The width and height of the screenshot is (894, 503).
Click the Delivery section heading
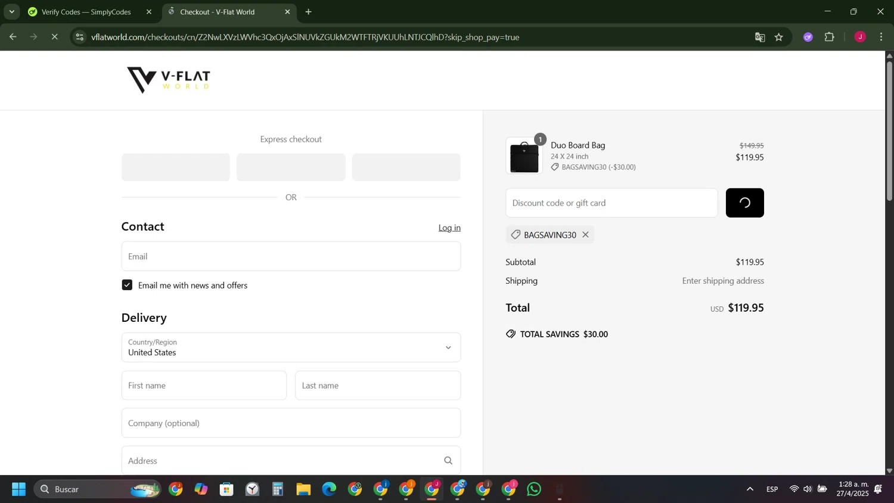[x=144, y=318]
